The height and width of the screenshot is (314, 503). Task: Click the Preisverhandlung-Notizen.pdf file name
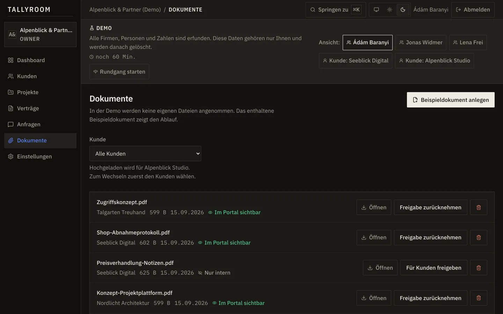135,263
